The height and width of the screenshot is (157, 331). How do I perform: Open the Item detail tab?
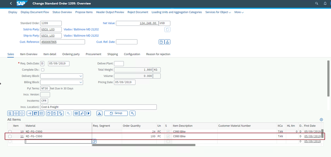click(50, 54)
